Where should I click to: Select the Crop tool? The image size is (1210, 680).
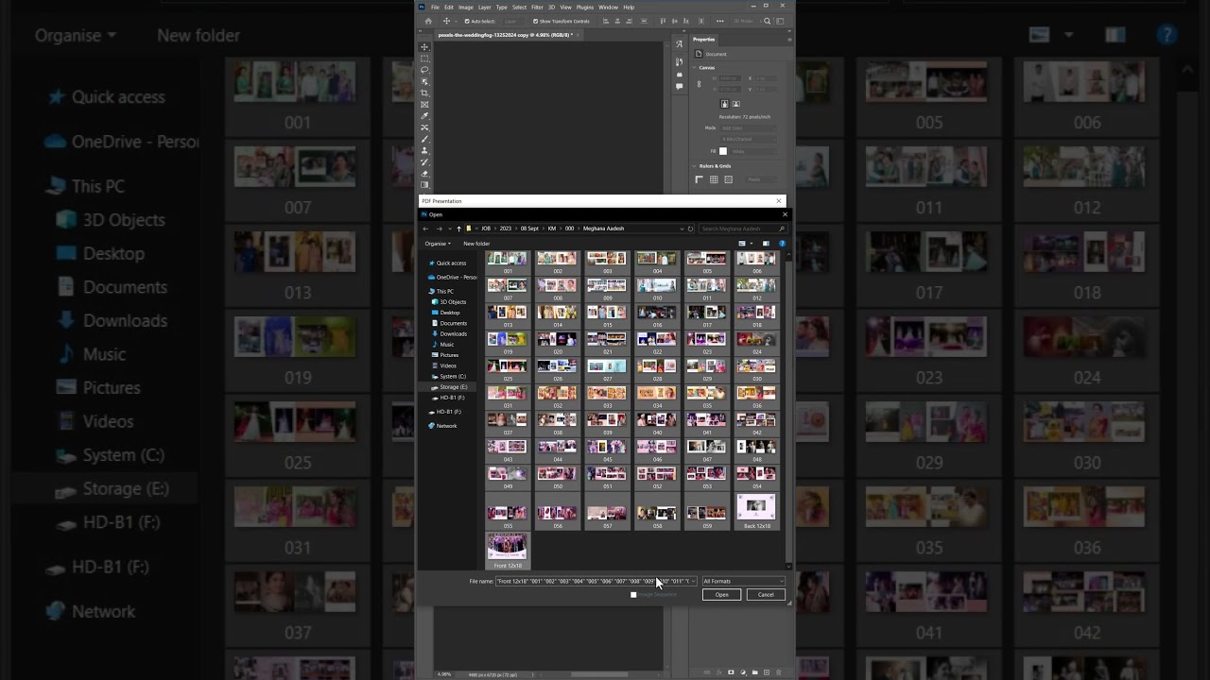point(424,93)
